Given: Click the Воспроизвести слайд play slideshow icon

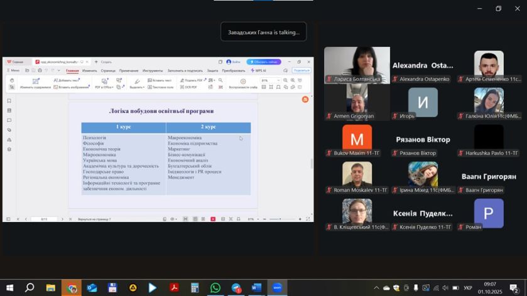Looking at the screenshot, I should pos(243,82).
